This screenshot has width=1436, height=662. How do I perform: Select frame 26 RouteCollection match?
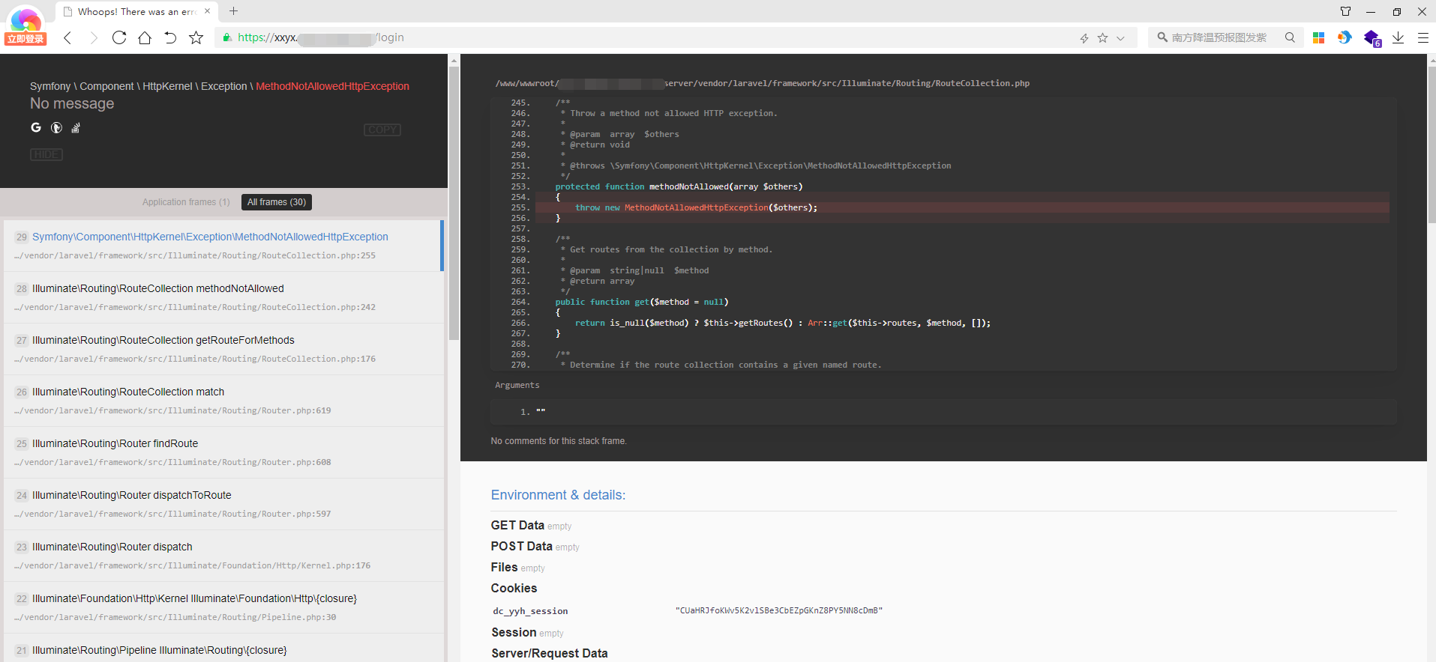click(223, 401)
